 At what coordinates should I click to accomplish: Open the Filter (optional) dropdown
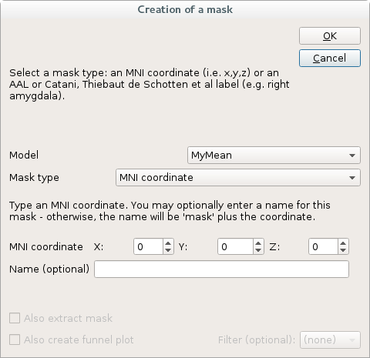330,340
